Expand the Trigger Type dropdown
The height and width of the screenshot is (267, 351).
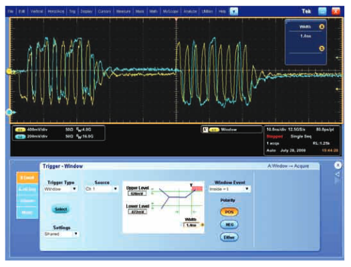pos(74,189)
